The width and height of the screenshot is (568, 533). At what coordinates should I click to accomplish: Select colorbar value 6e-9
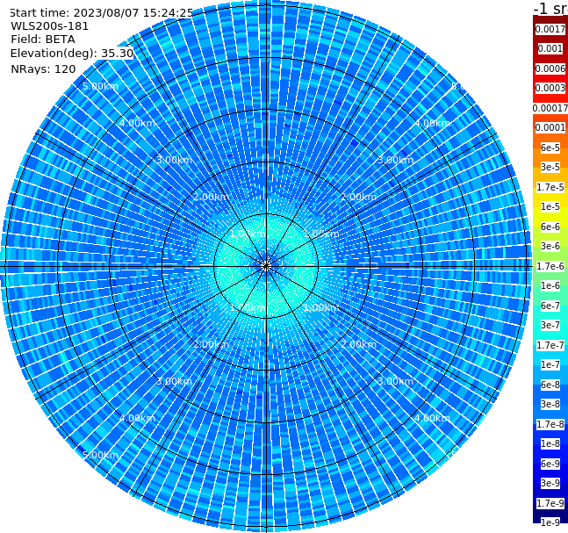550,464
